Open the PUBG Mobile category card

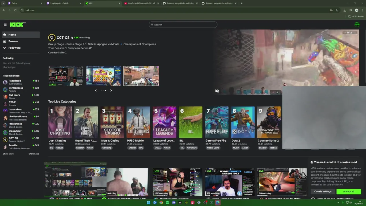pos(138,122)
